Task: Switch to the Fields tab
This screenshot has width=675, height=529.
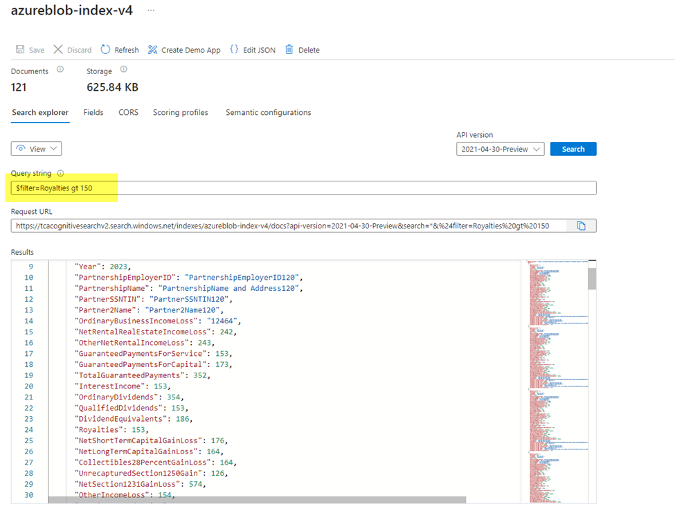Action: coord(93,112)
